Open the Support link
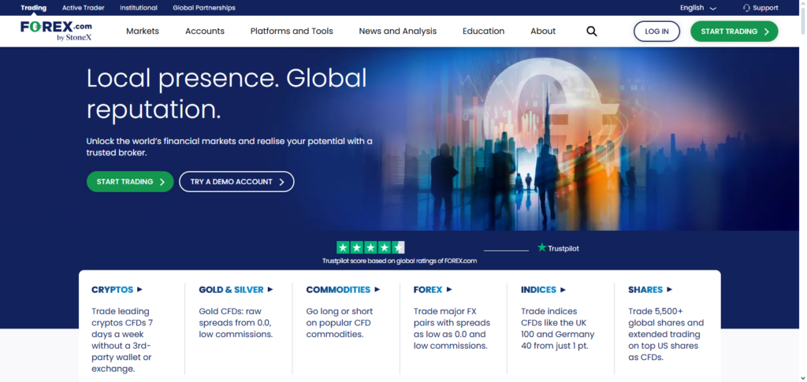 [x=761, y=8]
